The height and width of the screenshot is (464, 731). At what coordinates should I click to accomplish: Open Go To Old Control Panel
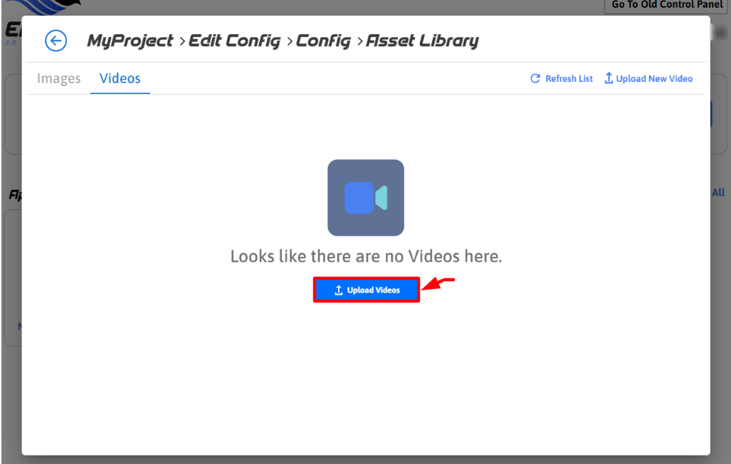[667, 5]
